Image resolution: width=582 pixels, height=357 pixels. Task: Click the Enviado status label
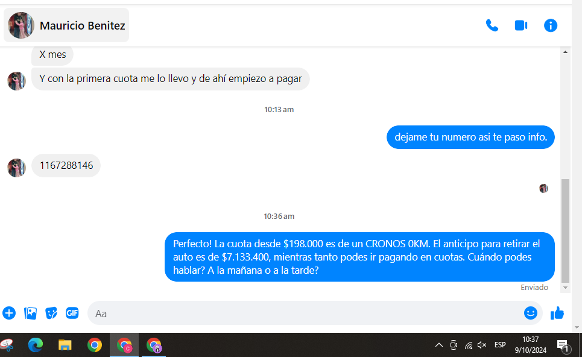(534, 287)
